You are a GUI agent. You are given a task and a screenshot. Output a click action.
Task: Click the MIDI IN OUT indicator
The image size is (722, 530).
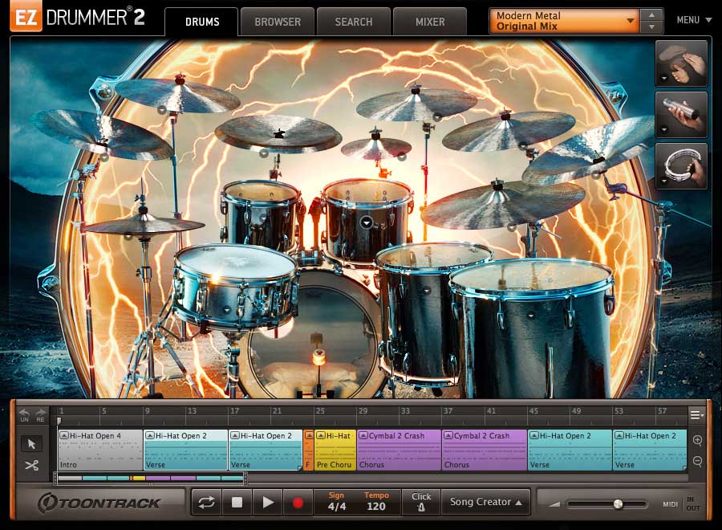681,503
